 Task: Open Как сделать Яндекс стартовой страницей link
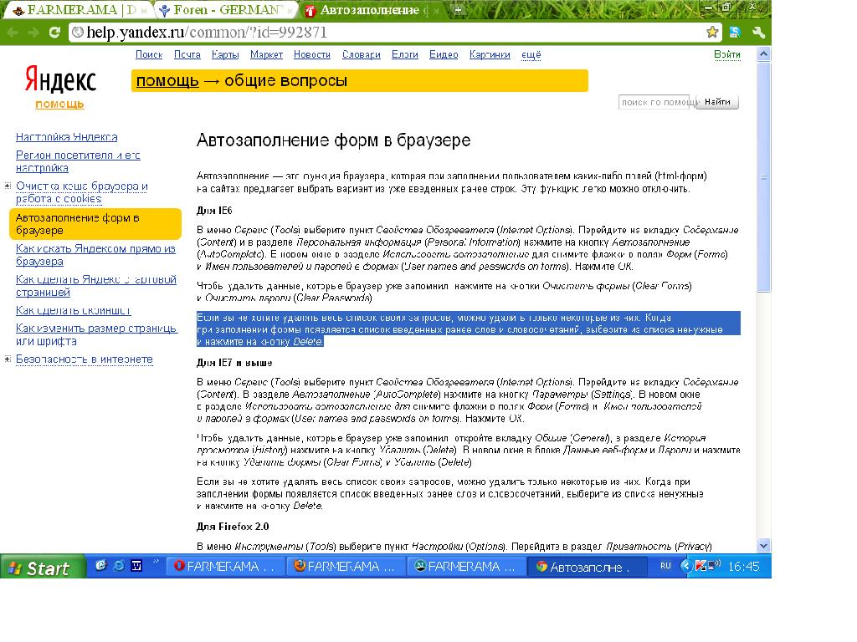(x=96, y=286)
